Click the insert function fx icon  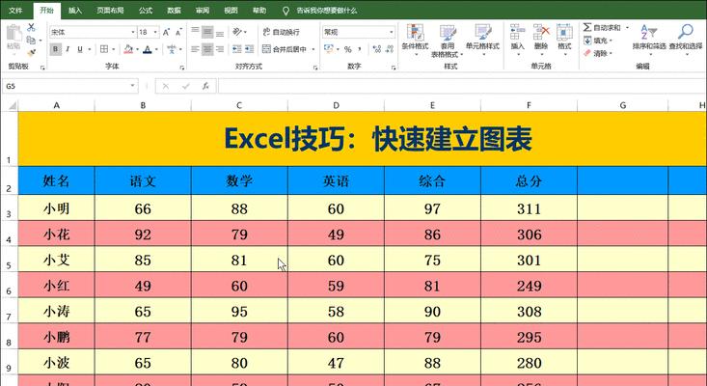(205, 86)
